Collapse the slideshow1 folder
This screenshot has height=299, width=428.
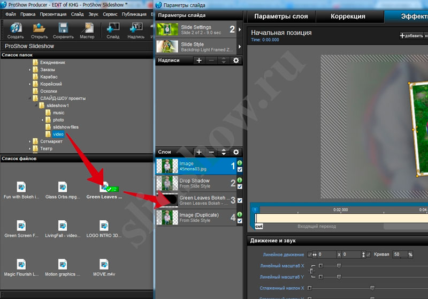pos(36,105)
